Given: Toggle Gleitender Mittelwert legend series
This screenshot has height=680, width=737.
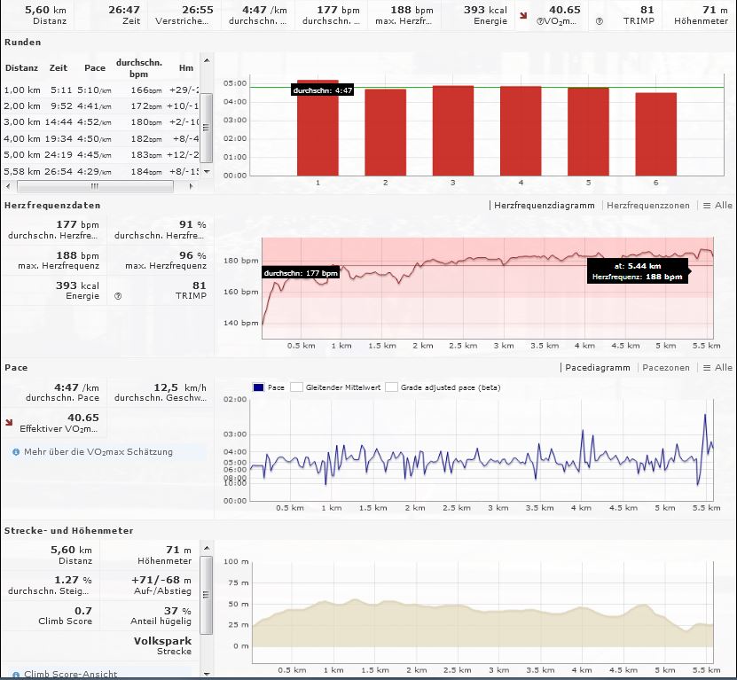Looking at the screenshot, I should 341,387.
